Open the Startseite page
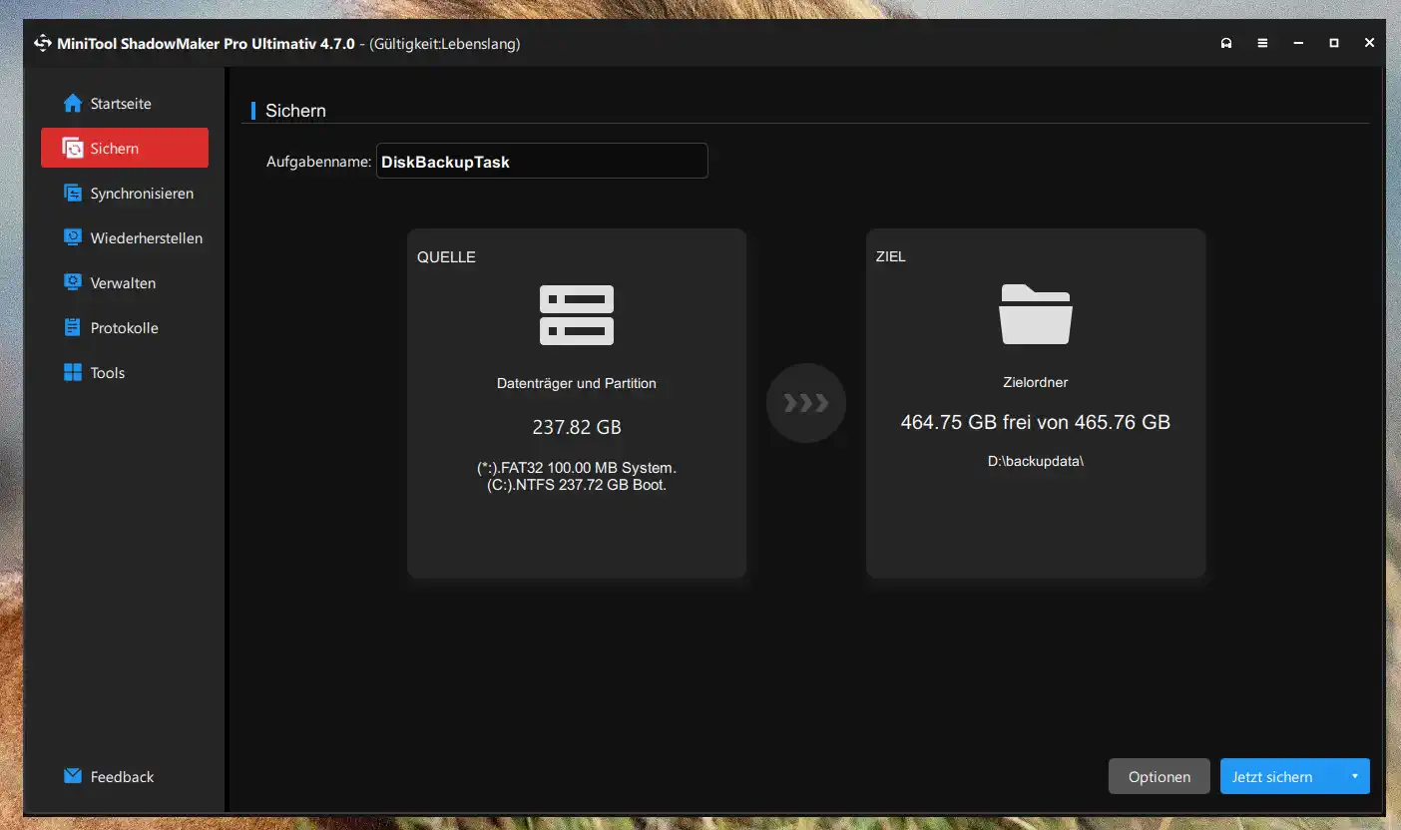Viewport: 1401px width, 830px height. pos(125,104)
